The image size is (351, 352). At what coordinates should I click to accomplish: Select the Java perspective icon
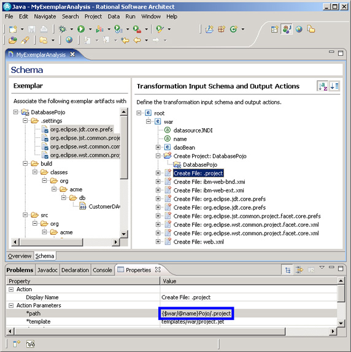287,29
